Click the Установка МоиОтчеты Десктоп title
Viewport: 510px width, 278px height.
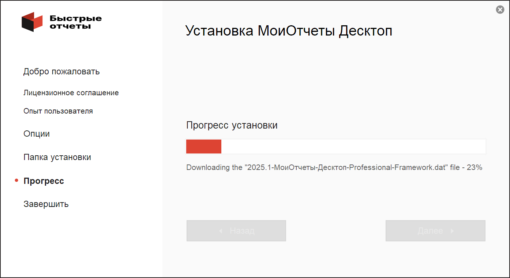289,31
